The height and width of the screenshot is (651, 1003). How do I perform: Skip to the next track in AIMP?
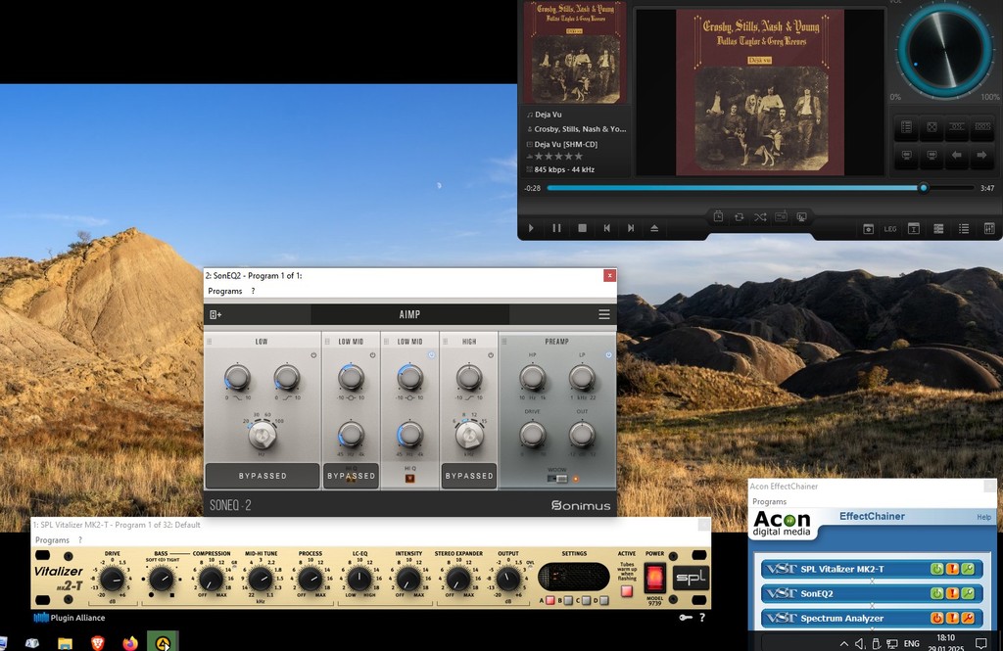(631, 228)
